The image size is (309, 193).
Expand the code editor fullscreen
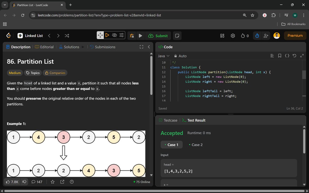(302, 56)
